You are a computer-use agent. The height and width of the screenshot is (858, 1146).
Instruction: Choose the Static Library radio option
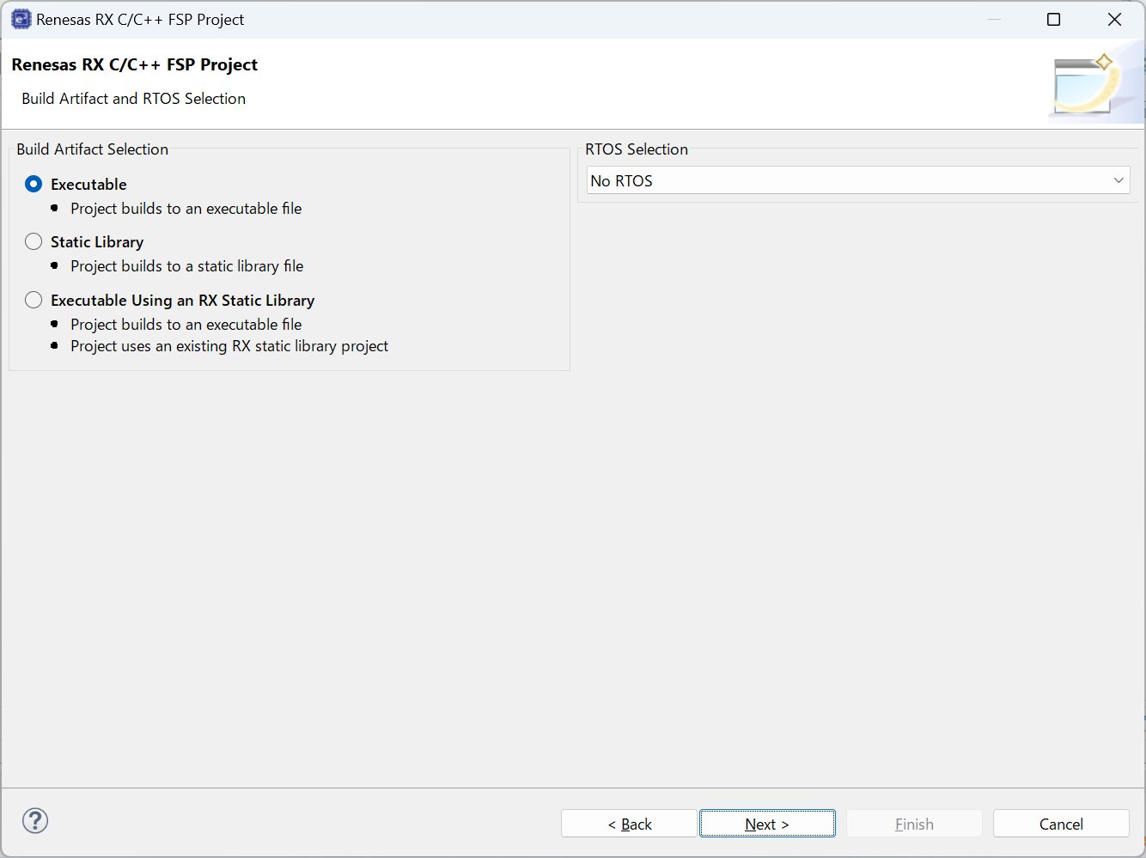[x=34, y=241]
